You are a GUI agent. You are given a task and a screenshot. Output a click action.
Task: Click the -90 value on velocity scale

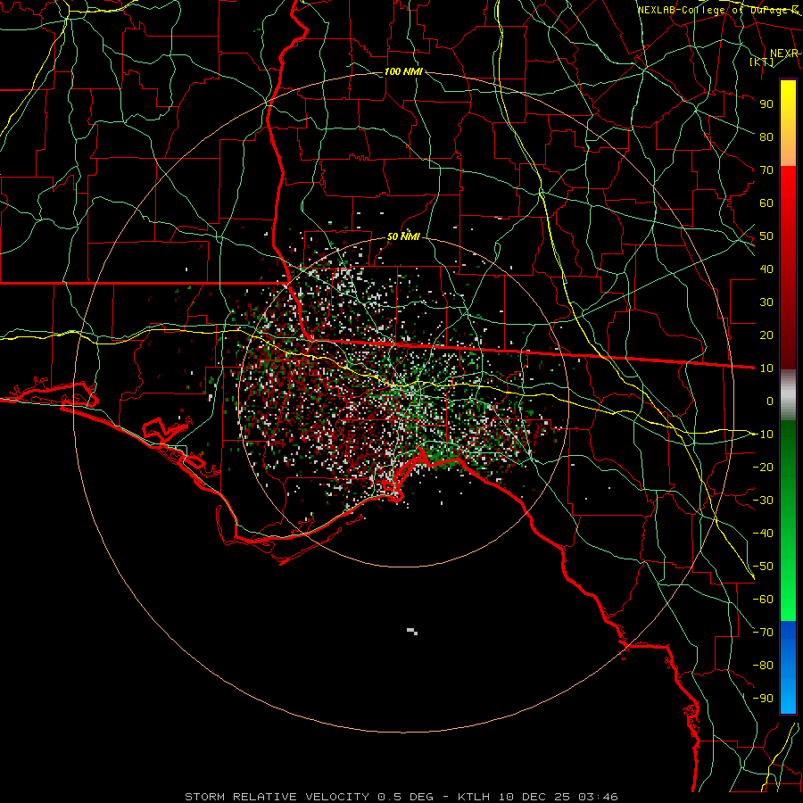pyautogui.click(x=763, y=699)
